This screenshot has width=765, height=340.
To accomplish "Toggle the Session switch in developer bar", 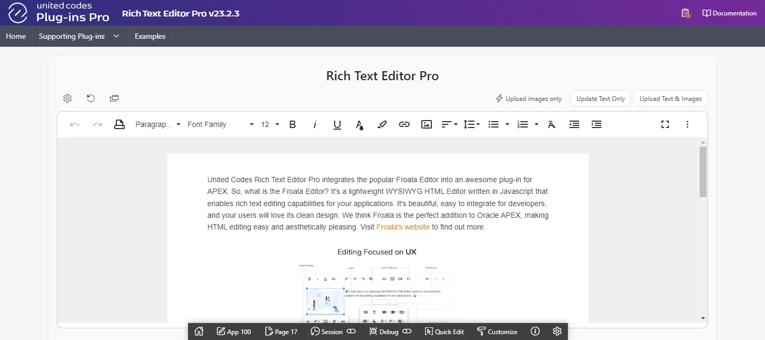I will point(351,331).
